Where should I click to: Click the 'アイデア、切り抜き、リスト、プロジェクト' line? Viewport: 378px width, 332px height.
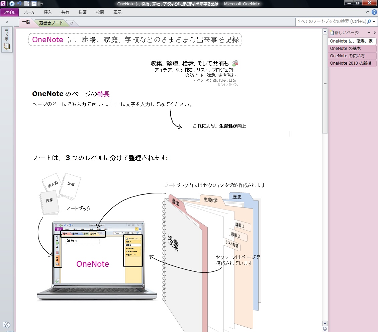coord(195,70)
